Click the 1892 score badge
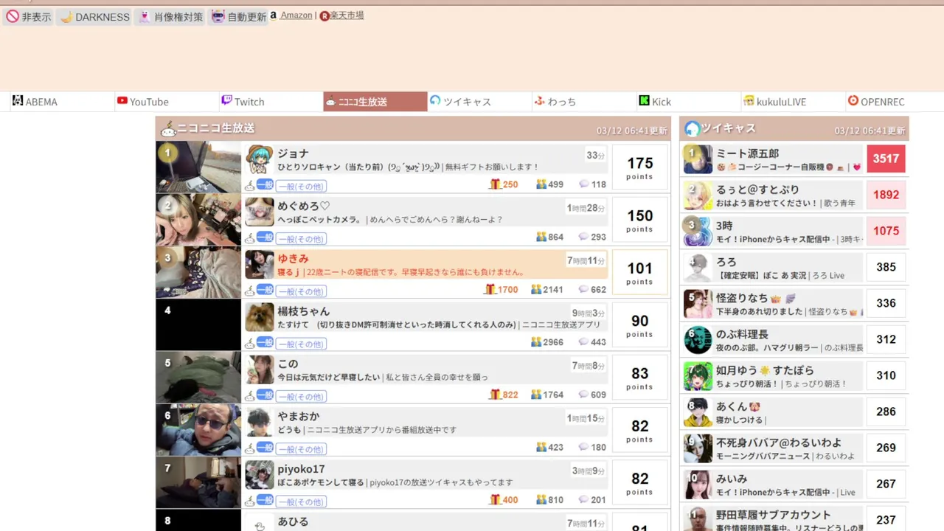 tap(886, 195)
